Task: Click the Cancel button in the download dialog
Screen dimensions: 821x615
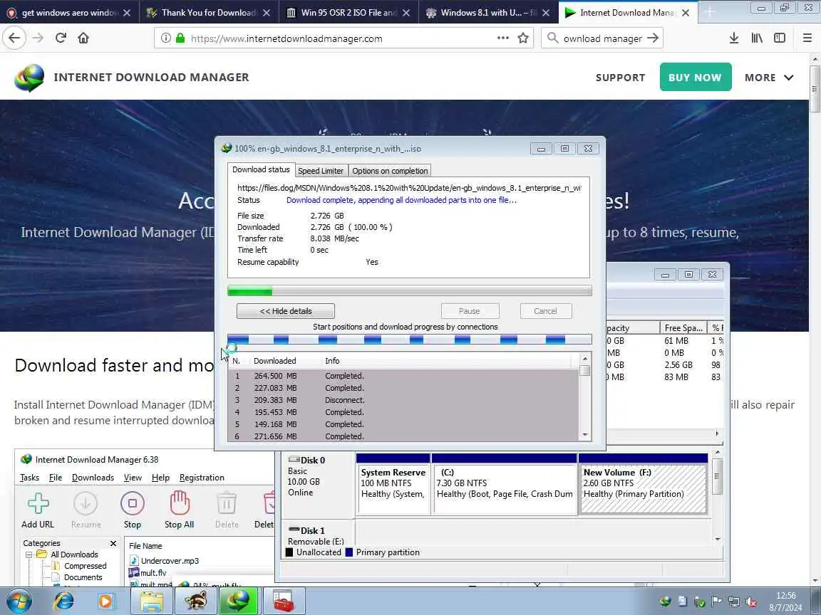Action: (545, 311)
